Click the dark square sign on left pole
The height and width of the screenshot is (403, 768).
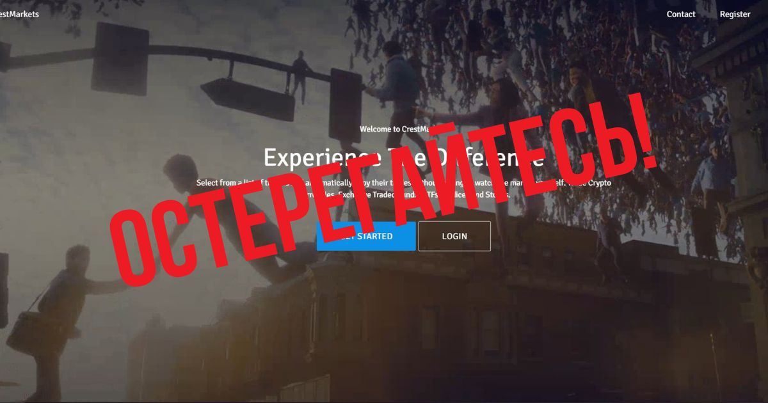(x=120, y=58)
